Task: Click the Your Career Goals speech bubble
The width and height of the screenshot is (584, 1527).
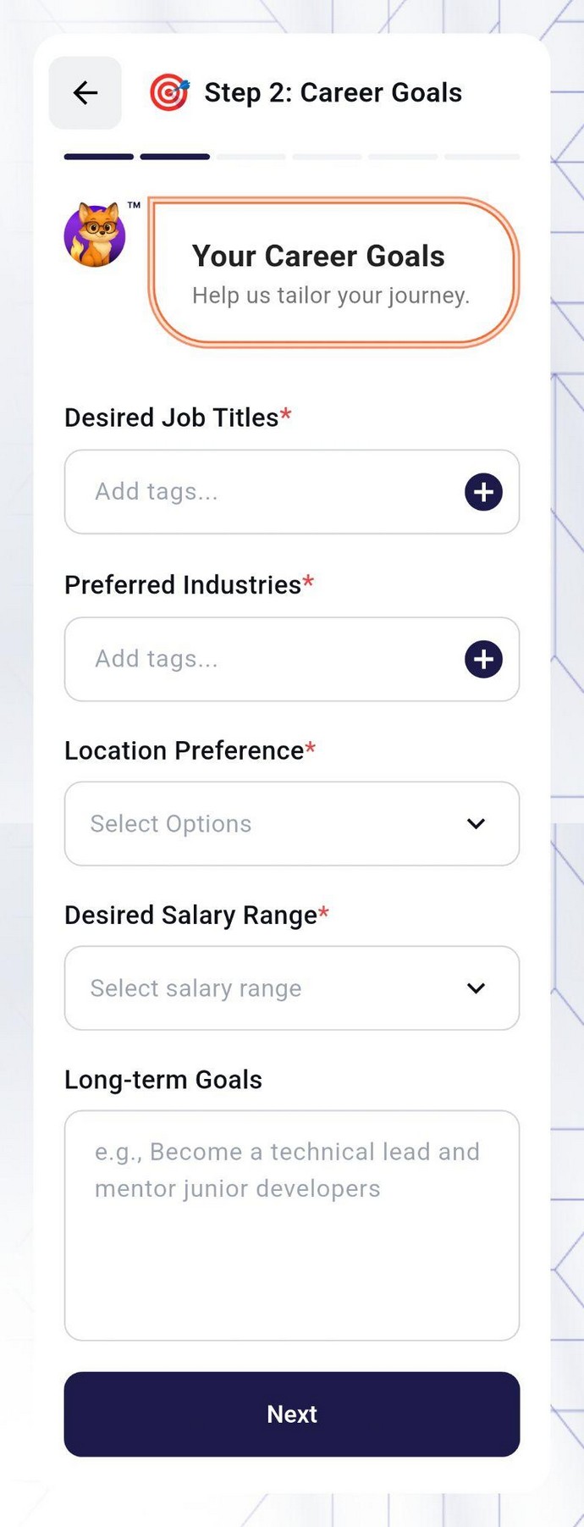Action: coord(333,273)
